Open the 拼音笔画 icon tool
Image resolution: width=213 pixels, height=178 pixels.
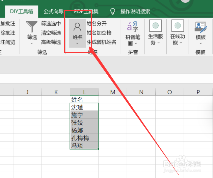tap(133, 26)
